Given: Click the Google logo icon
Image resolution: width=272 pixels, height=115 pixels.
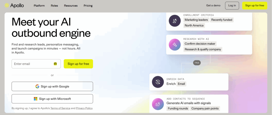Looking at the screenshot, I should [37, 86].
